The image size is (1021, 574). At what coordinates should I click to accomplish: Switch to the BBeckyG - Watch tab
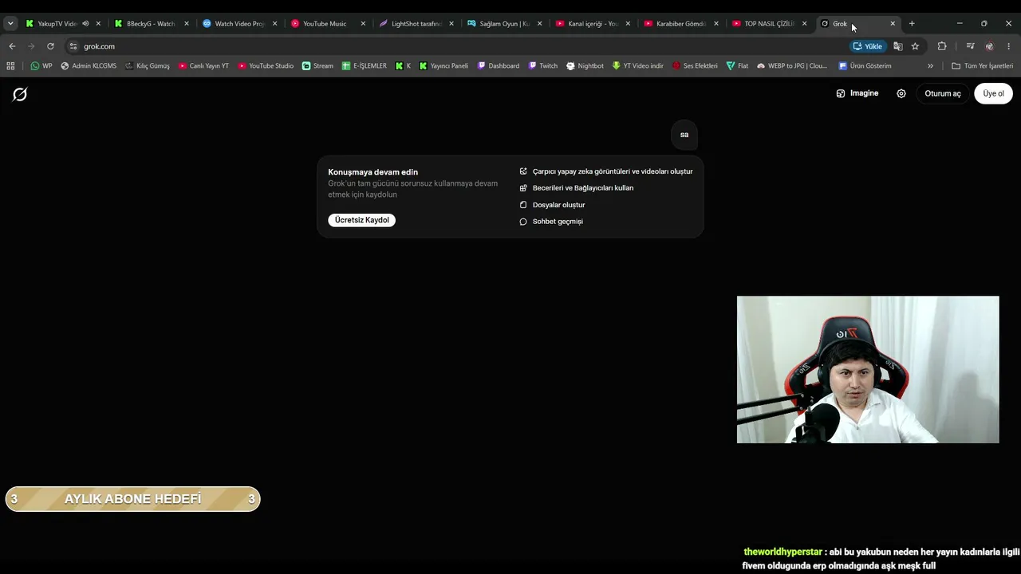[x=150, y=24]
